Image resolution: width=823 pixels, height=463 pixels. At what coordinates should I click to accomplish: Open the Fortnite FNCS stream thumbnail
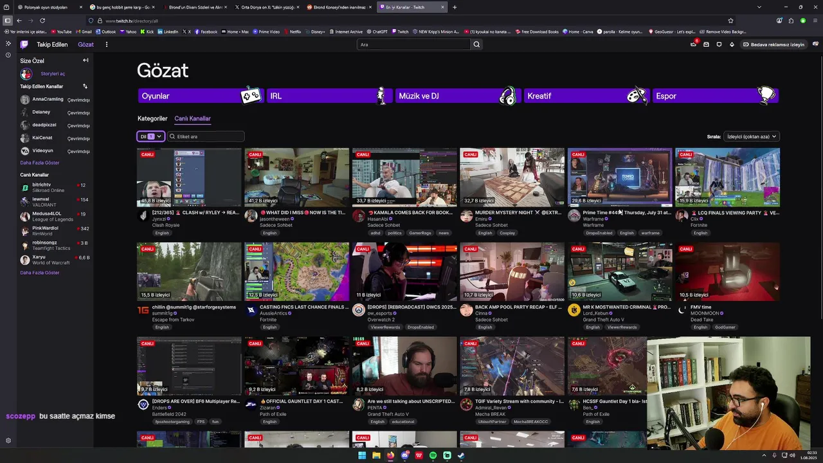[x=296, y=271]
